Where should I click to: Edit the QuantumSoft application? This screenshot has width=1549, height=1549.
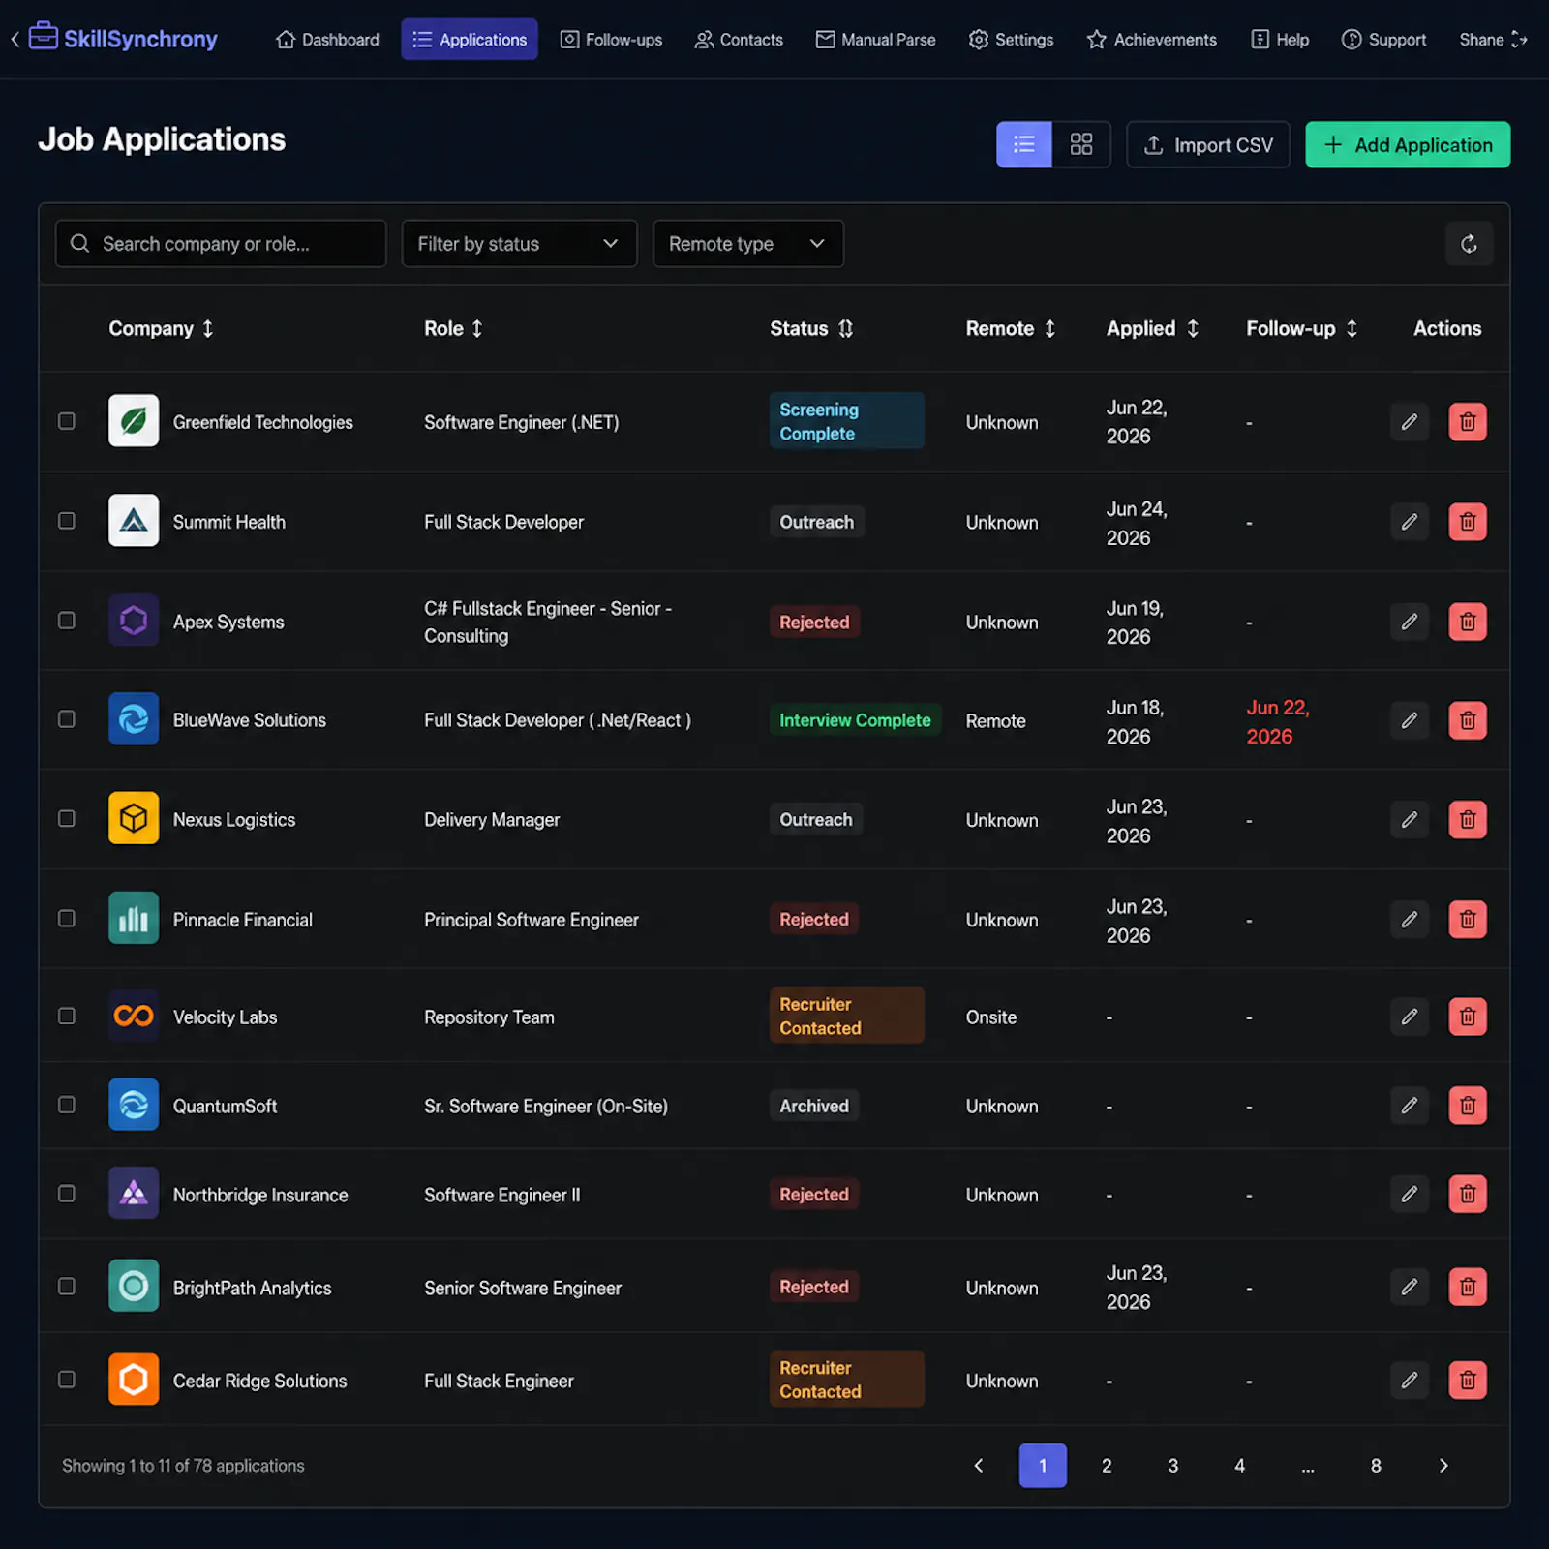(1410, 1106)
